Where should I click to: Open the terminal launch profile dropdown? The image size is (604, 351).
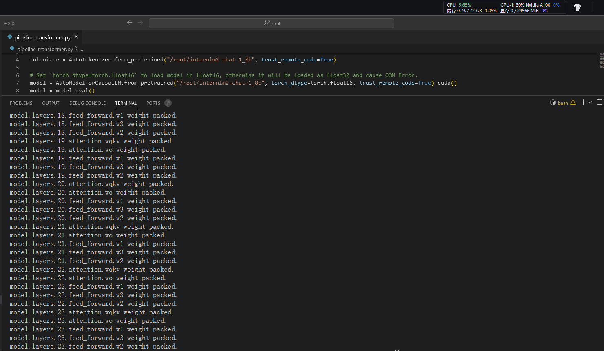click(x=590, y=103)
